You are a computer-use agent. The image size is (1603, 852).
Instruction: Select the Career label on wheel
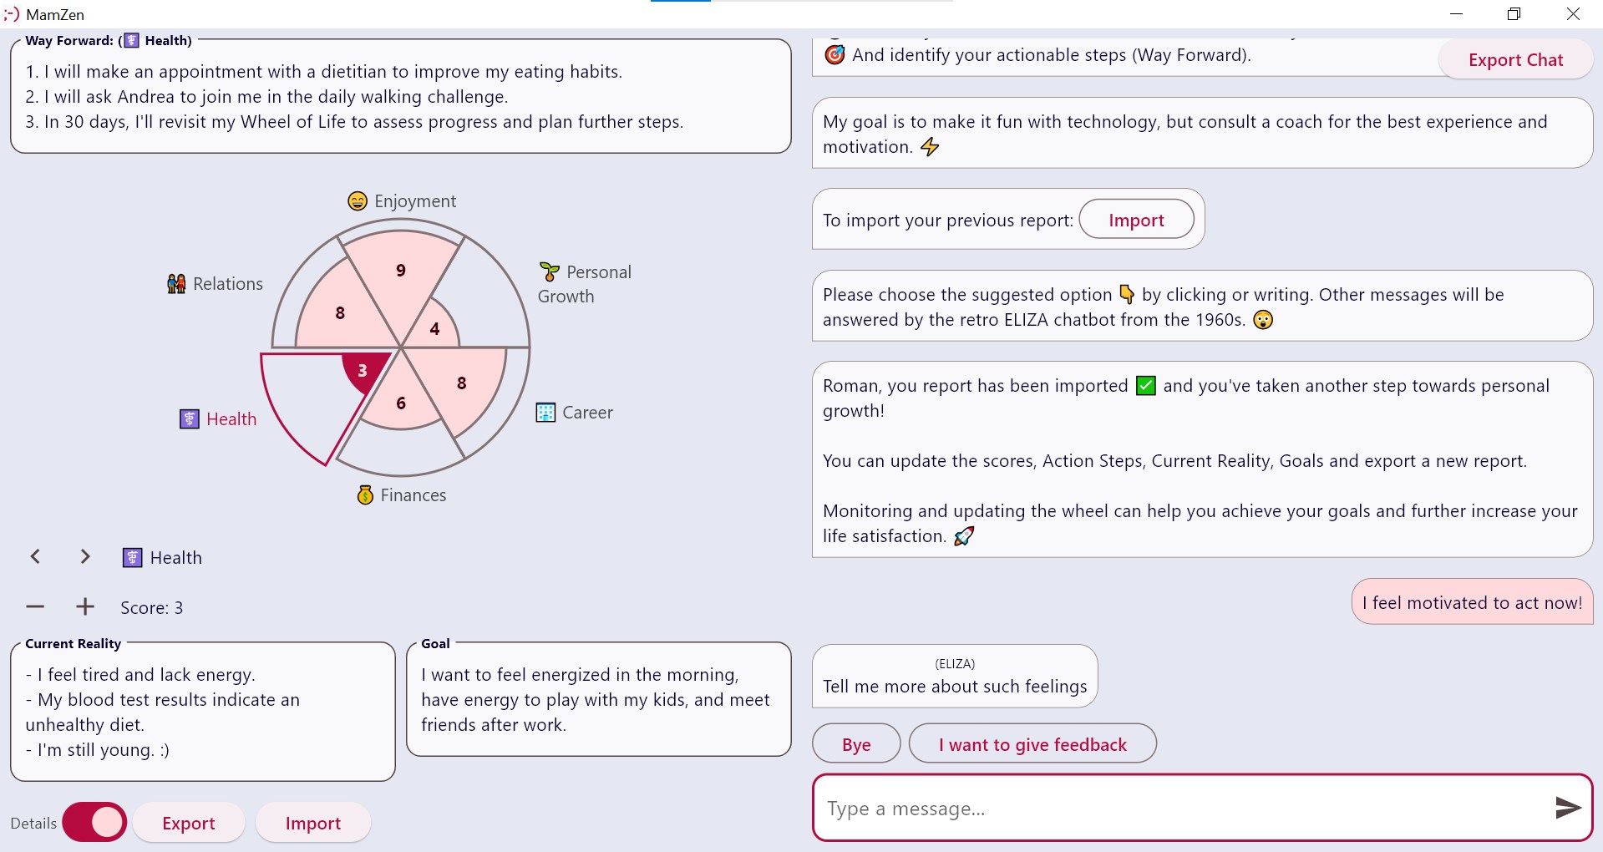click(575, 413)
